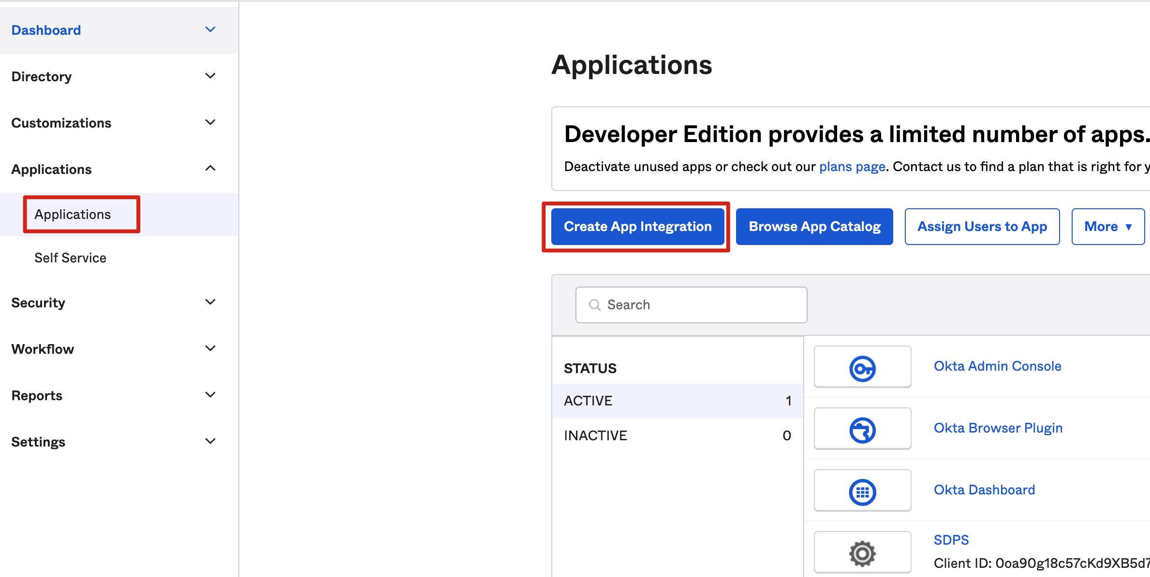The height and width of the screenshot is (577, 1150).
Task: Click the magnifier icon in the search box
Action: (594, 305)
